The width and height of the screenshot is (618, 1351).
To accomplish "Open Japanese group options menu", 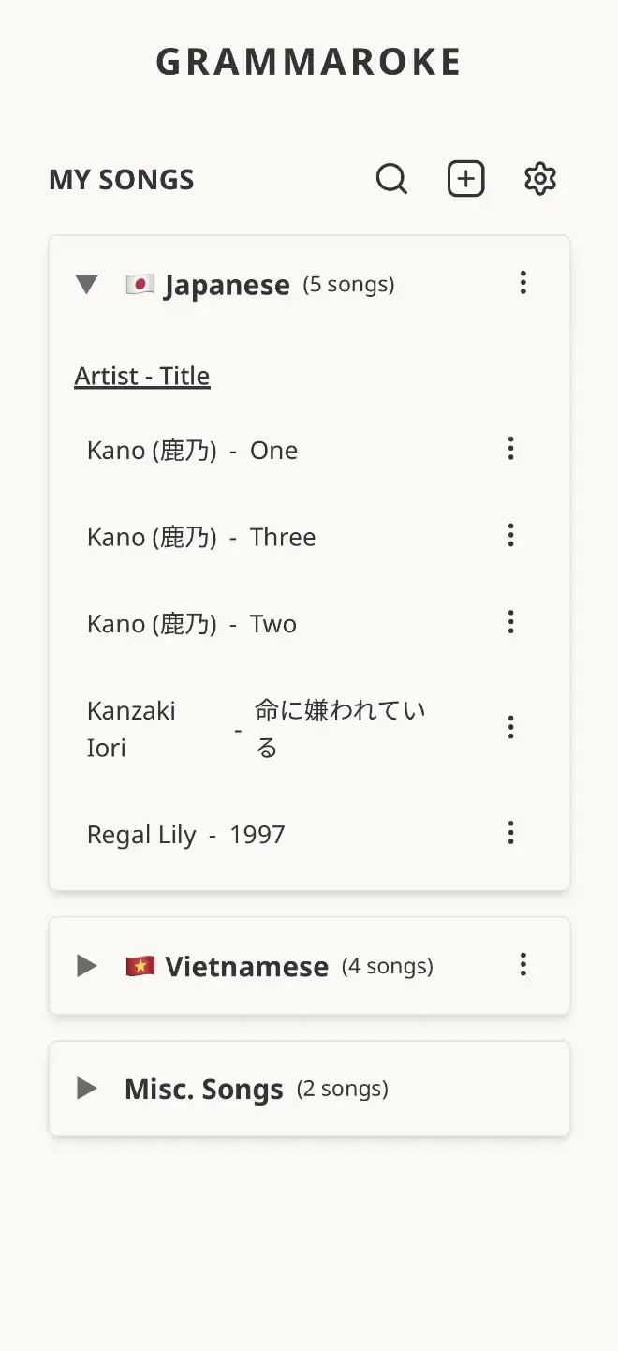I will (523, 283).
